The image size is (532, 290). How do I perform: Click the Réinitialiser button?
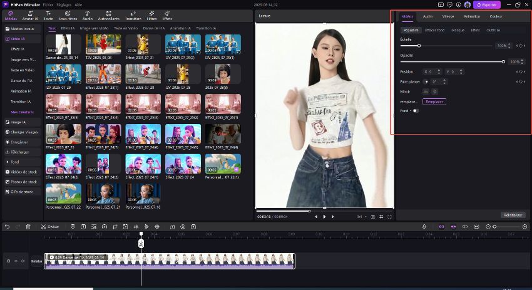click(513, 215)
